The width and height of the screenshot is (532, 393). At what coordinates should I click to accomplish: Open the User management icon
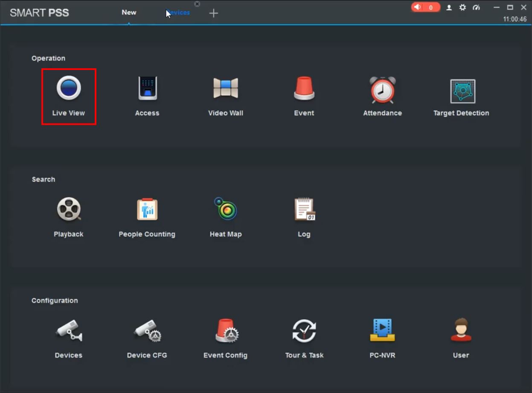(x=461, y=331)
